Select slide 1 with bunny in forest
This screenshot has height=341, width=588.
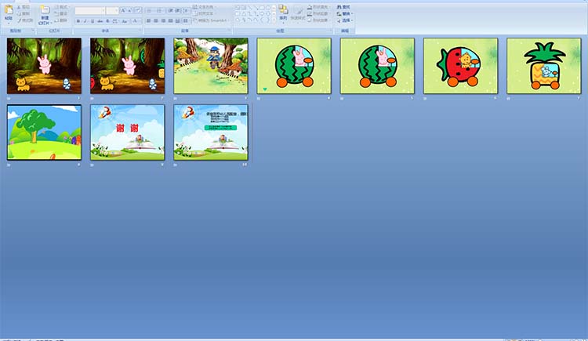(44, 66)
